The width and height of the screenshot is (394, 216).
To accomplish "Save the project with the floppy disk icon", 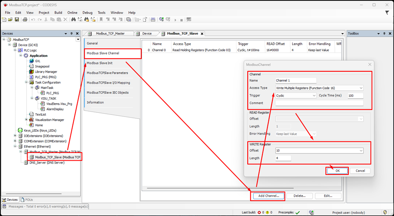I will tap(17, 19).
